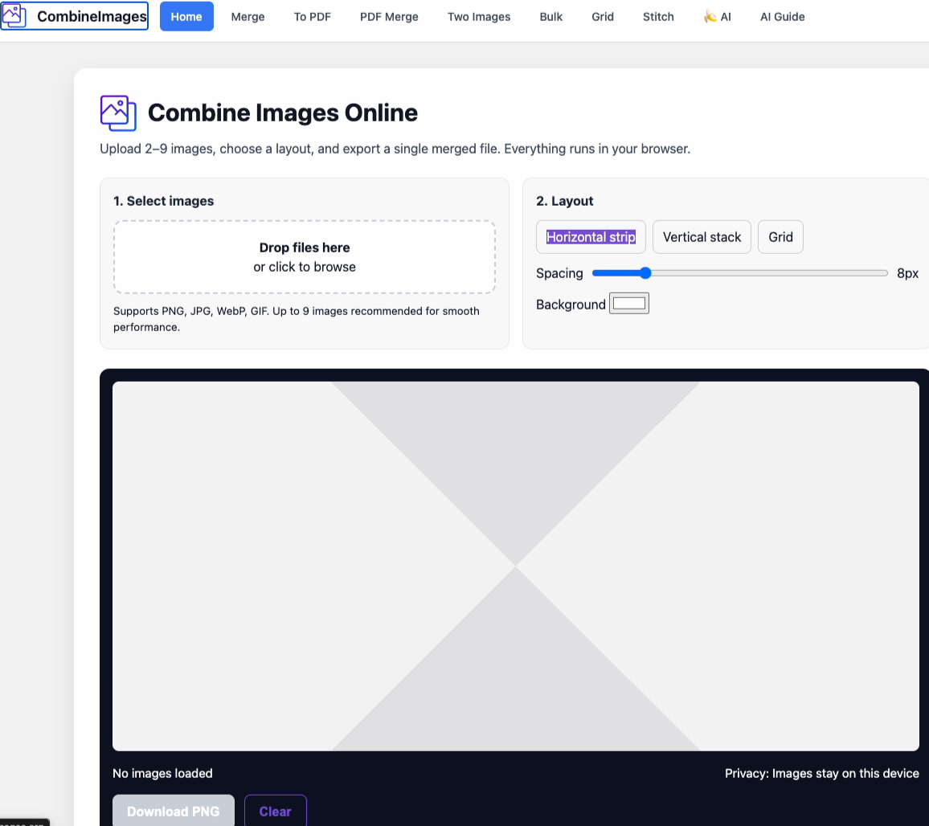Open the Two Images tool
929x826 pixels.
[x=479, y=17]
